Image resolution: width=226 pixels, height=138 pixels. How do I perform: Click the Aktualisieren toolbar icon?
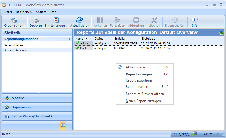[80, 20]
